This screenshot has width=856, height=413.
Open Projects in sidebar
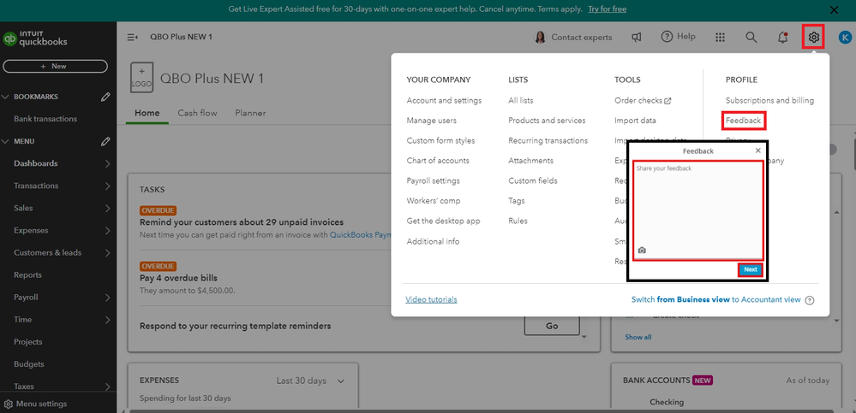[x=27, y=343]
